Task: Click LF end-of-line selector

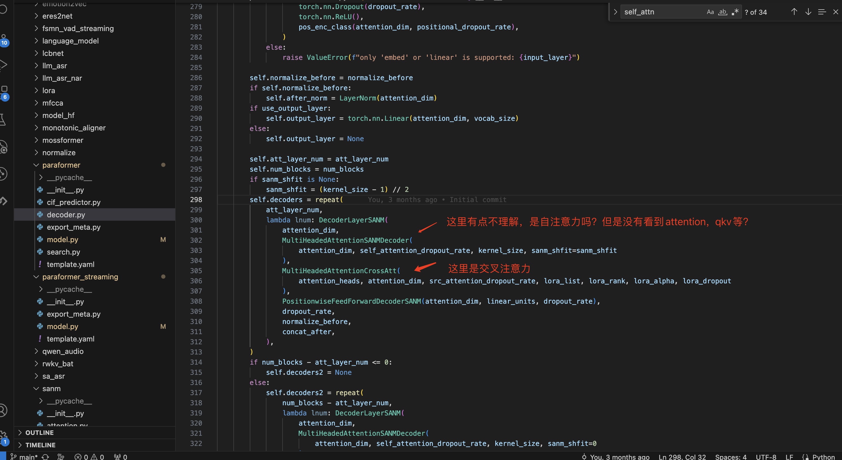Action: [x=789, y=457]
